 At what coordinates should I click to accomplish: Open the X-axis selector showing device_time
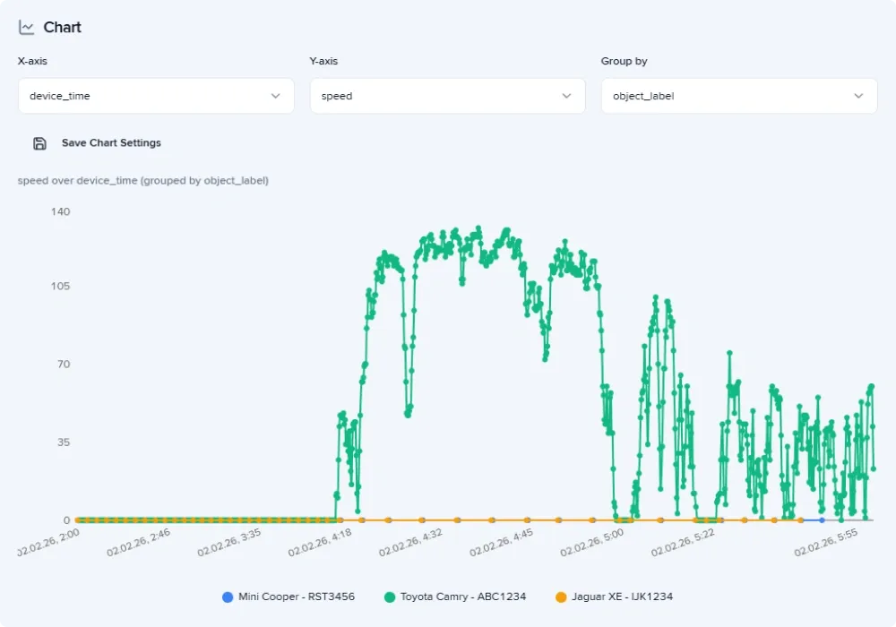pyautogui.click(x=155, y=95)
